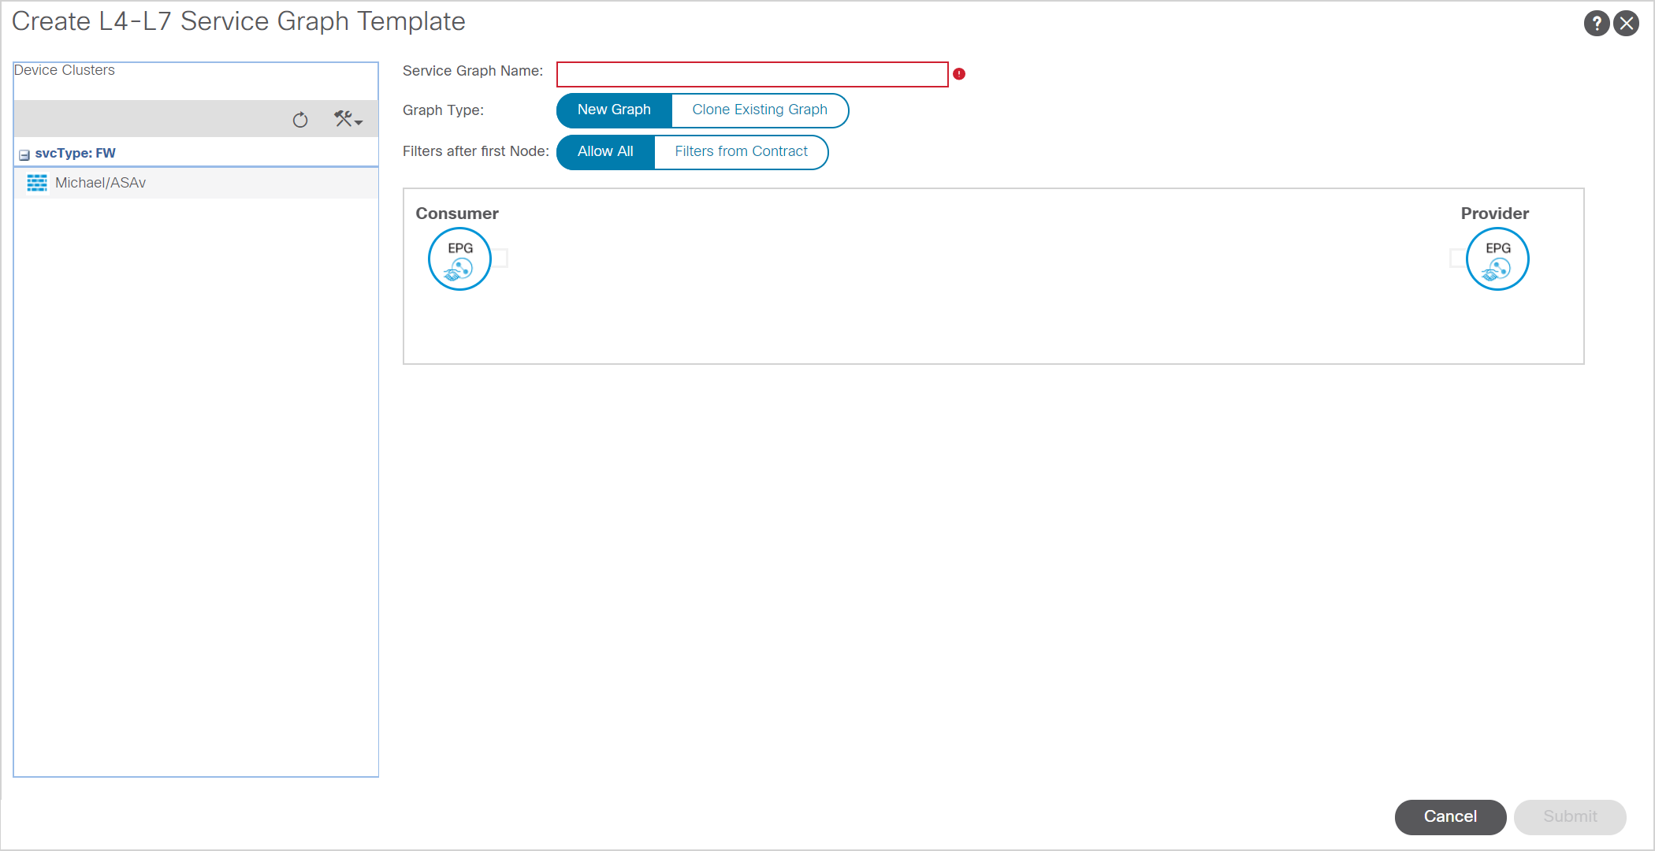
Task: Click the Consumer EPG connector square
Action: point(500,258)
